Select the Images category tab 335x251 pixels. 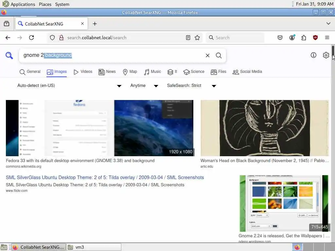57,72
